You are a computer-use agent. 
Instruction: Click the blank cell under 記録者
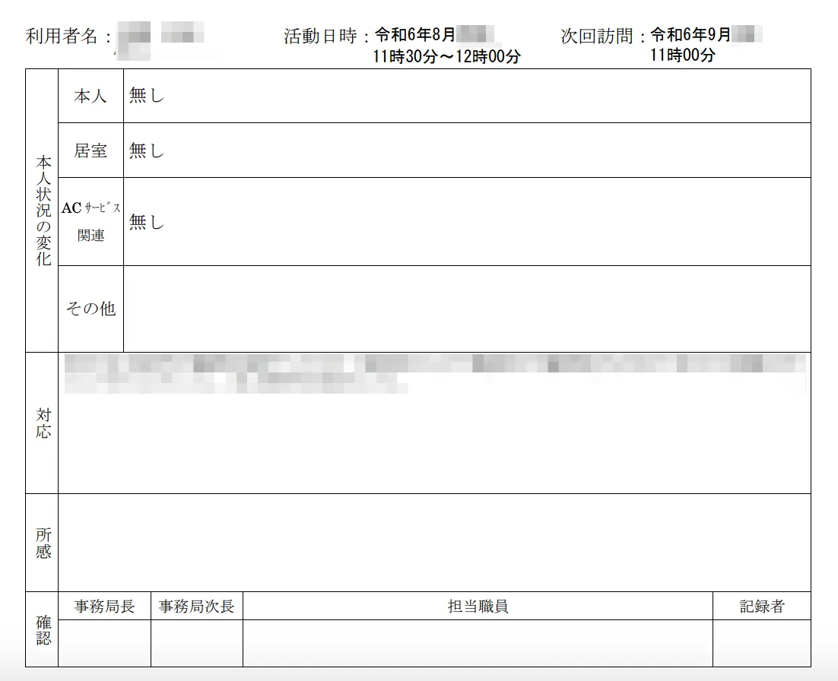tap(761, 643)
